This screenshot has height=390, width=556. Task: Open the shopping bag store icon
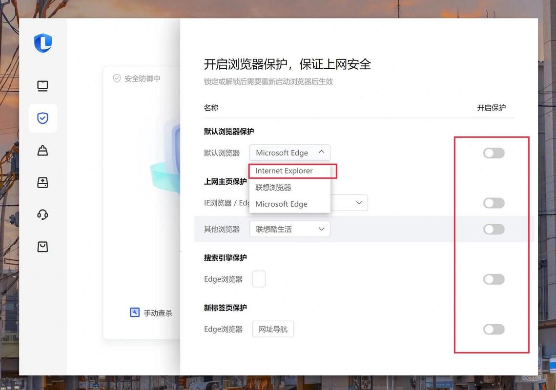(42, 247)
